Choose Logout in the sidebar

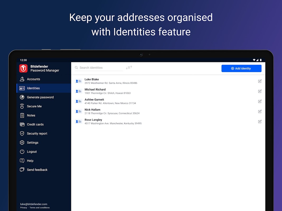(44, 152)
